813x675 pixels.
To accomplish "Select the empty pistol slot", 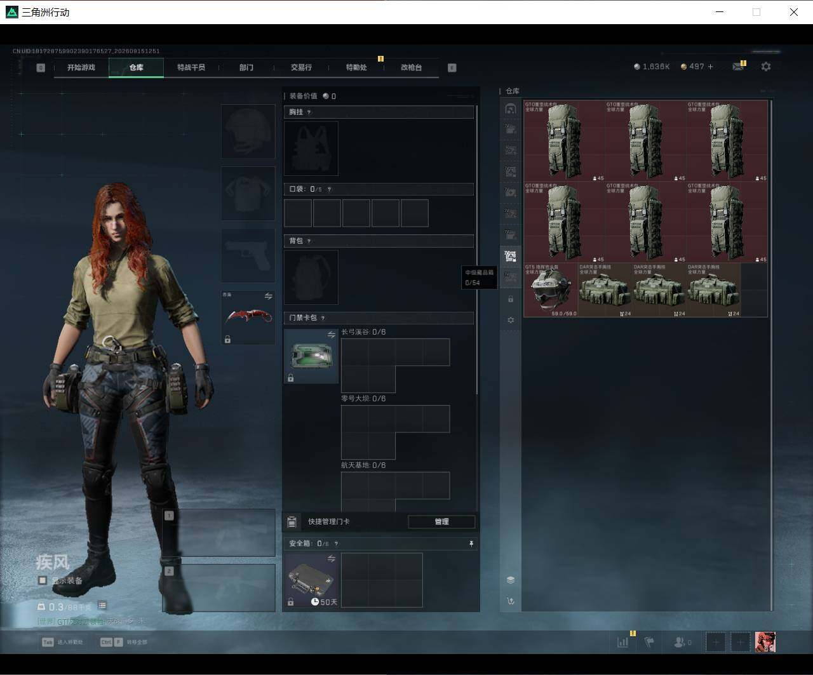I will [248, 255].
